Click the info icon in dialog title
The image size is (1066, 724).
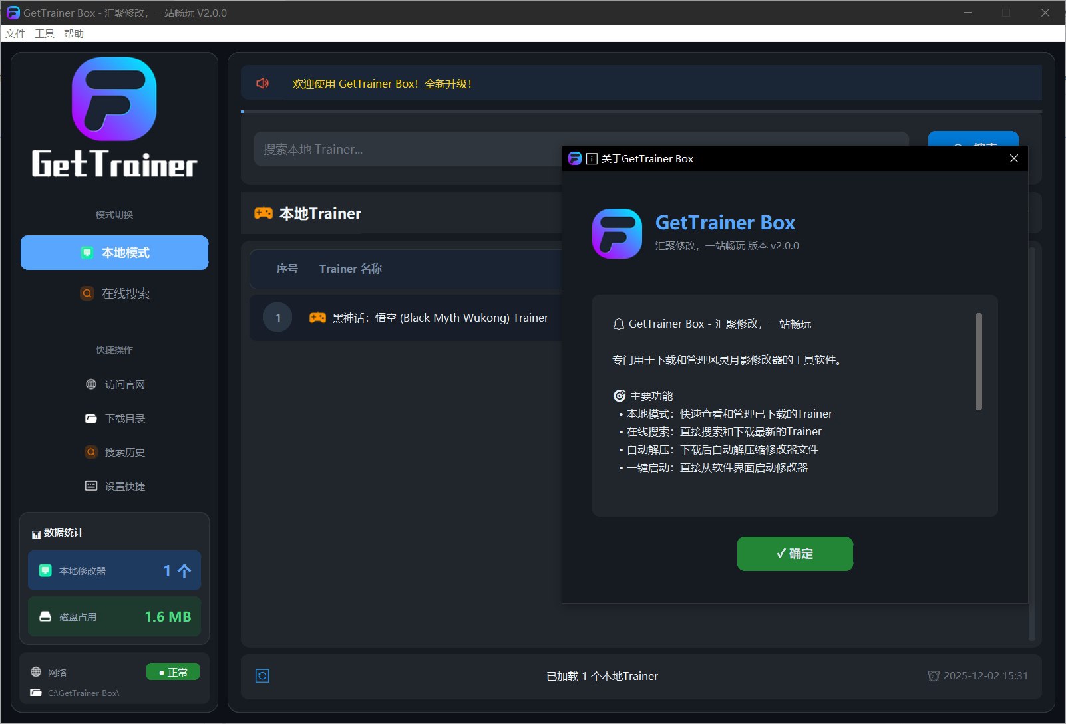(592, 159)
